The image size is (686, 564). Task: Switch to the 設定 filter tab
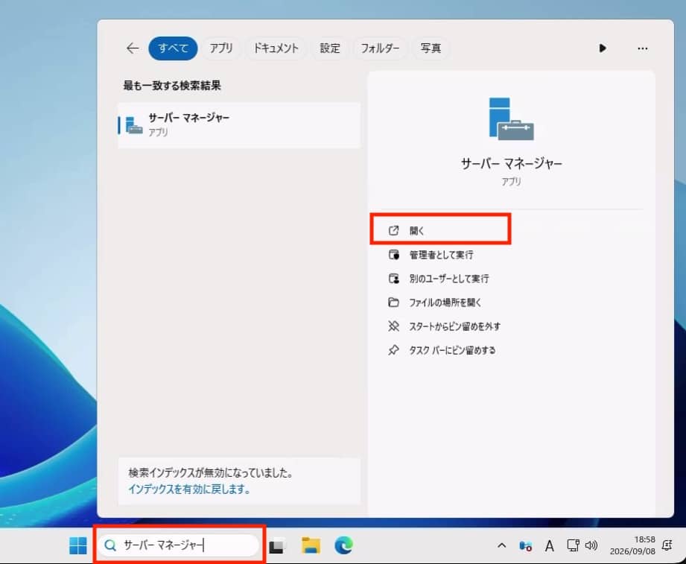click(x=329, y=48)
